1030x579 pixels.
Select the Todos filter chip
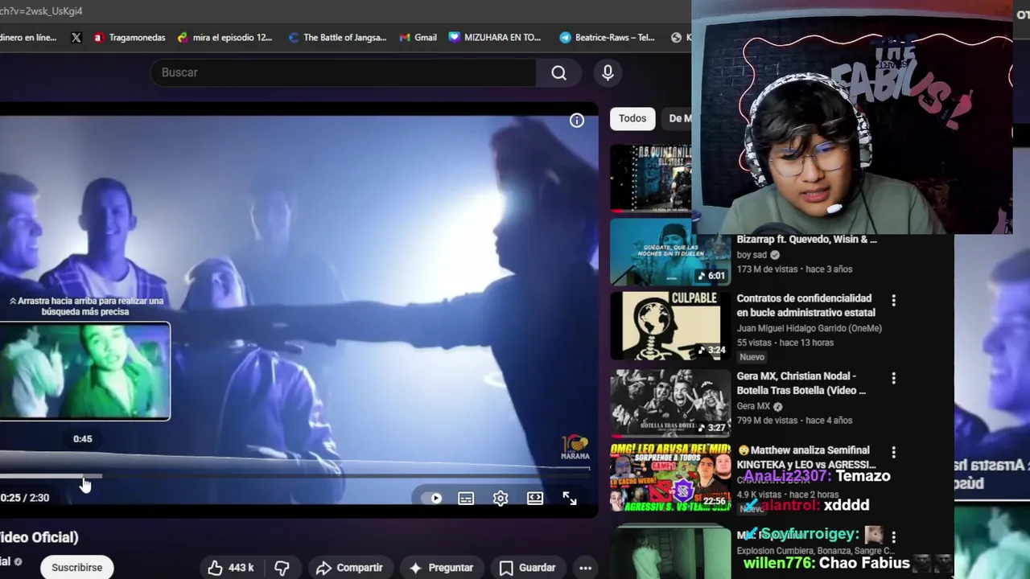[632, 118]
